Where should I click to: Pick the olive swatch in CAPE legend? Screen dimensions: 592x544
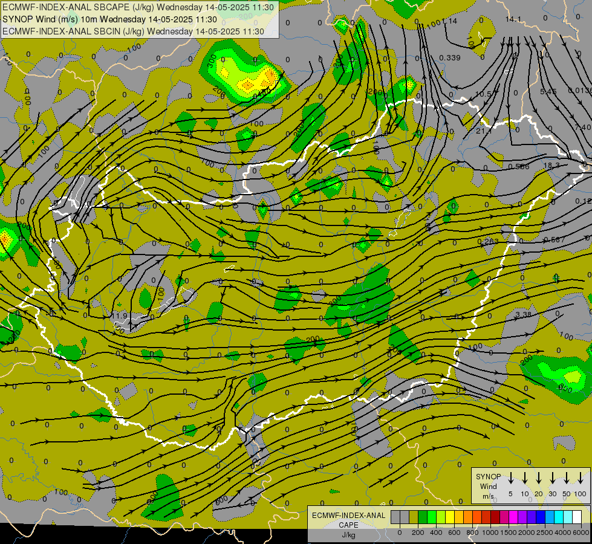414,517
